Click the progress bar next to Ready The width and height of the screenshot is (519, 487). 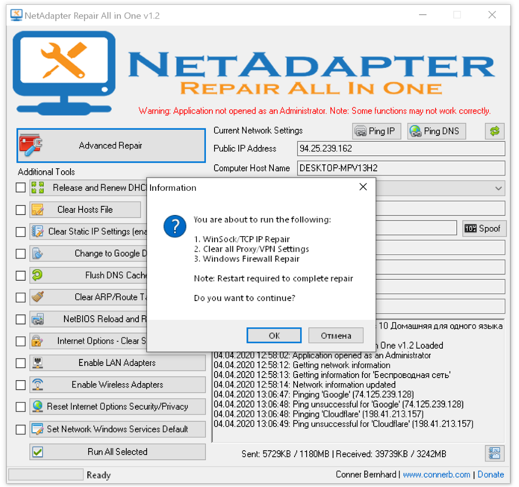pos(46,474)
